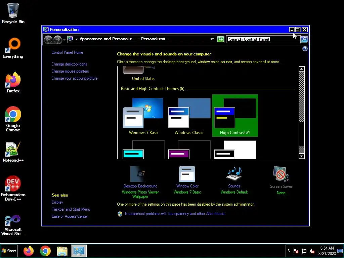Select Microsoft Visual Studio desktop shortcut
Screen dimensions: 344x258
point(13,225)
